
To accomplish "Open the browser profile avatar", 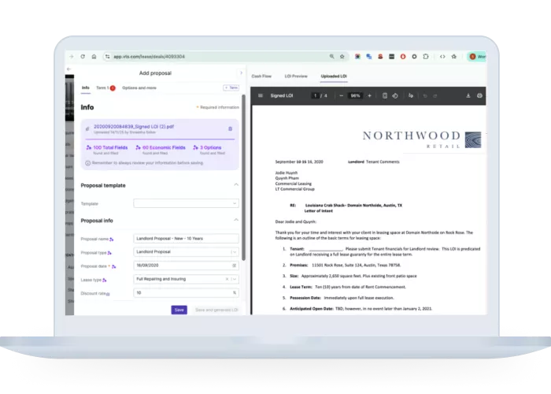I will pos(472,56).
